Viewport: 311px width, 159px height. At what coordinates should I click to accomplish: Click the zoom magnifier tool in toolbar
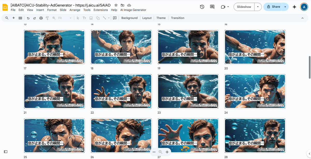(54, 18)
